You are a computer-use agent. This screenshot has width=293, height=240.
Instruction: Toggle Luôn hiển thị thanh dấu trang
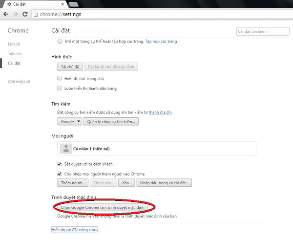60,88
